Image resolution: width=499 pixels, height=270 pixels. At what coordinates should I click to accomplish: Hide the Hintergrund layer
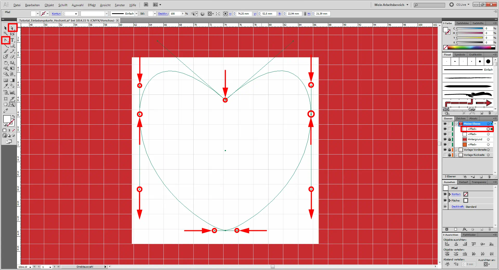click(445, 139)
